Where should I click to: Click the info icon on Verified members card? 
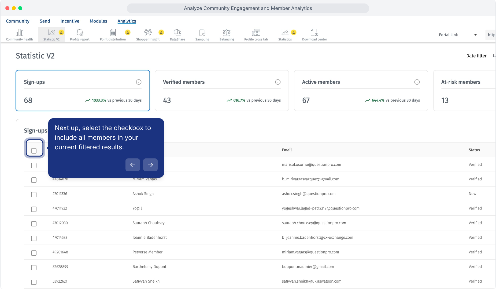click(278, 82)
